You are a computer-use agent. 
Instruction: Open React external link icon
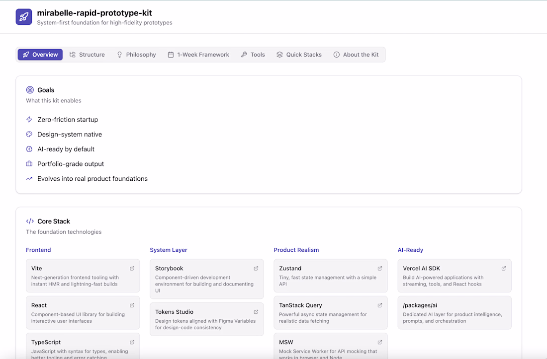(x=132, y=305)
